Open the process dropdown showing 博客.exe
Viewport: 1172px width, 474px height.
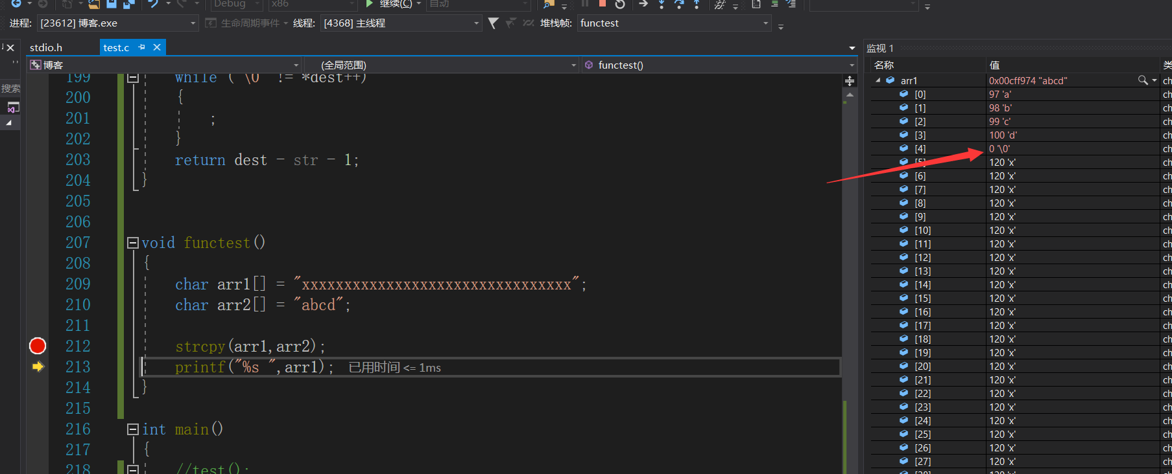point(117,23)
